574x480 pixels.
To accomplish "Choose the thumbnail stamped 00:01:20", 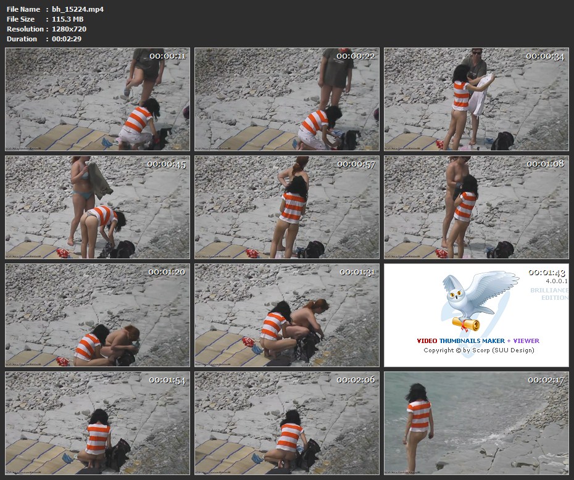I will [98, 315].
